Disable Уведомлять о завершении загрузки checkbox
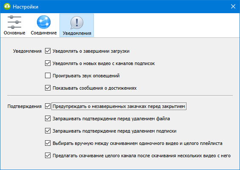The image size is (240, 170). coord(48,51)
